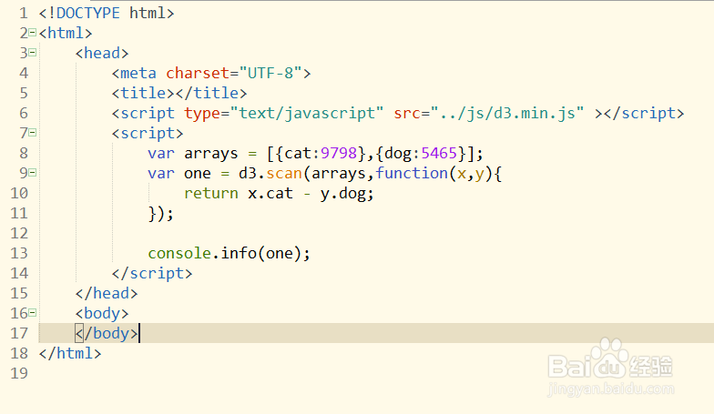Screen dimensions: 714x414
Task: Collapse the head tag fold on line 3
Action: tap(33, 53)
